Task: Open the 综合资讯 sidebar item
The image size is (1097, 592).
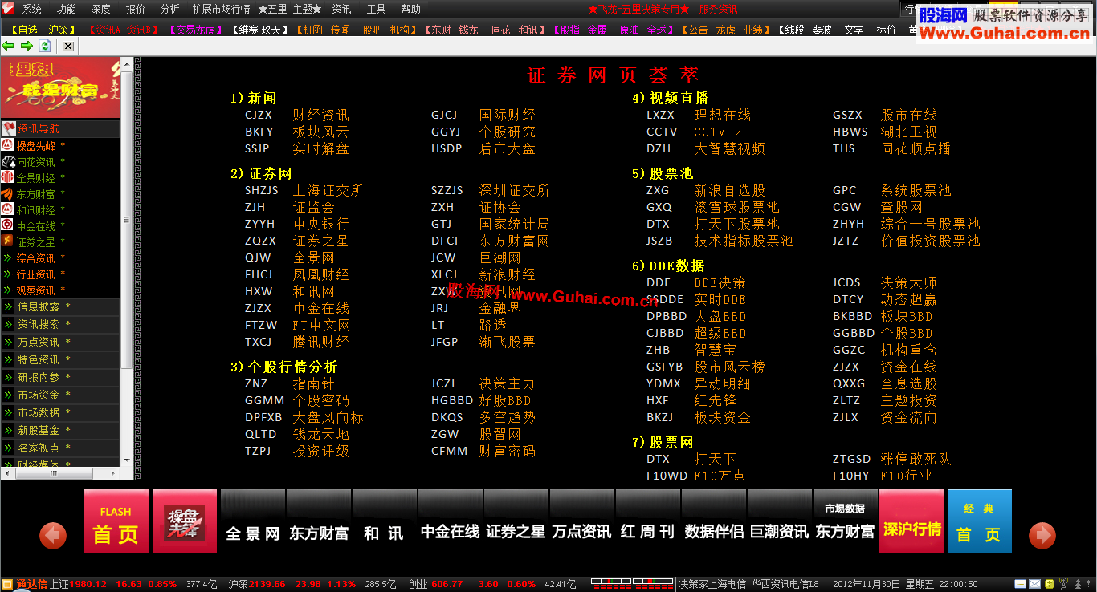Action: 36,258
